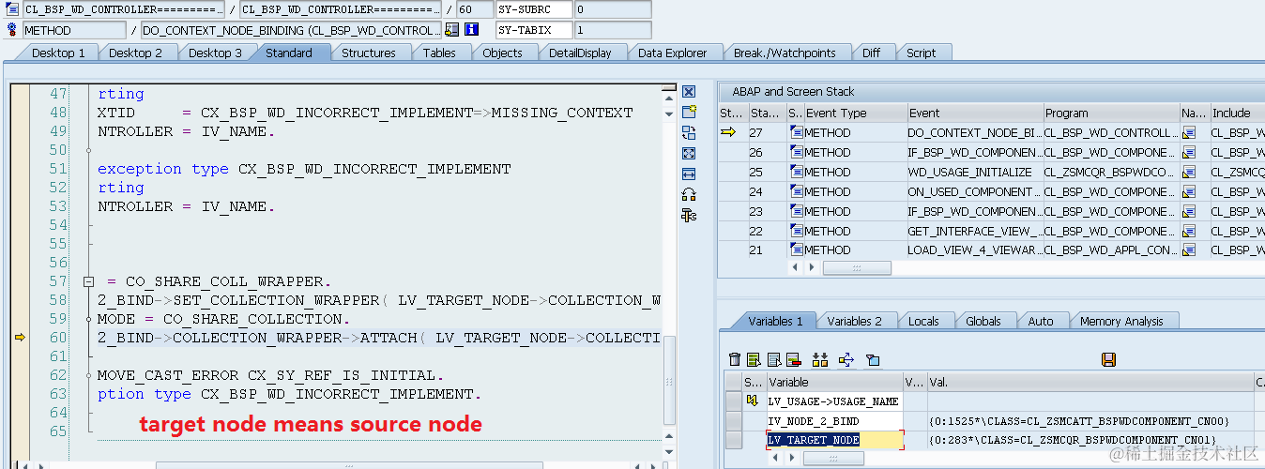1265x469 pixels.
Task: Click the headset services icon beside the editor
Action: 689,194
